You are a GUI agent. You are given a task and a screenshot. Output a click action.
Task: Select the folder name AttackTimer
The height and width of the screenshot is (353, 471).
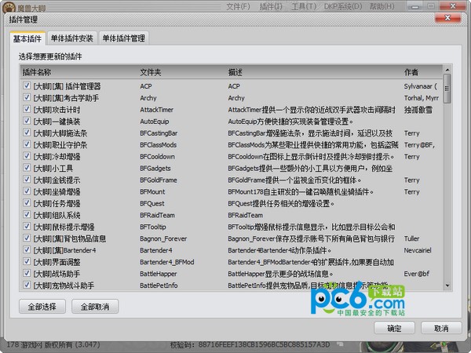point(156,110)
